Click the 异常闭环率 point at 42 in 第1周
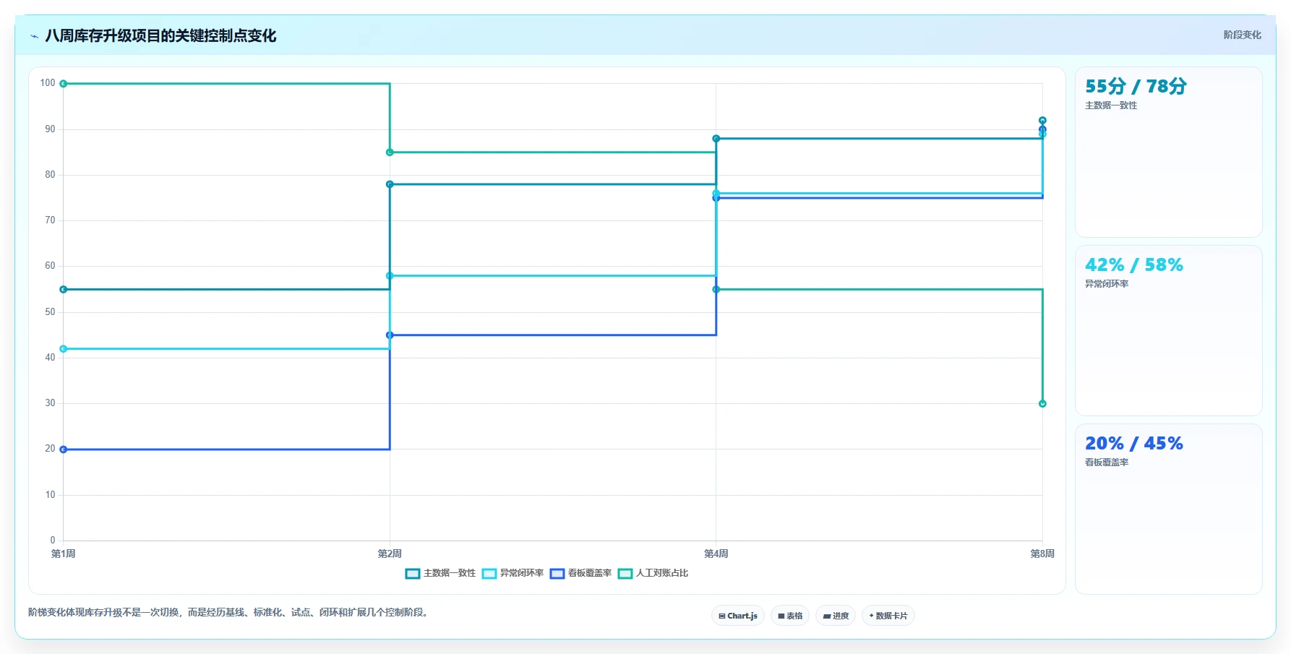The height and width of the screenshot is (654, 1291). click(x=64, y=349)
